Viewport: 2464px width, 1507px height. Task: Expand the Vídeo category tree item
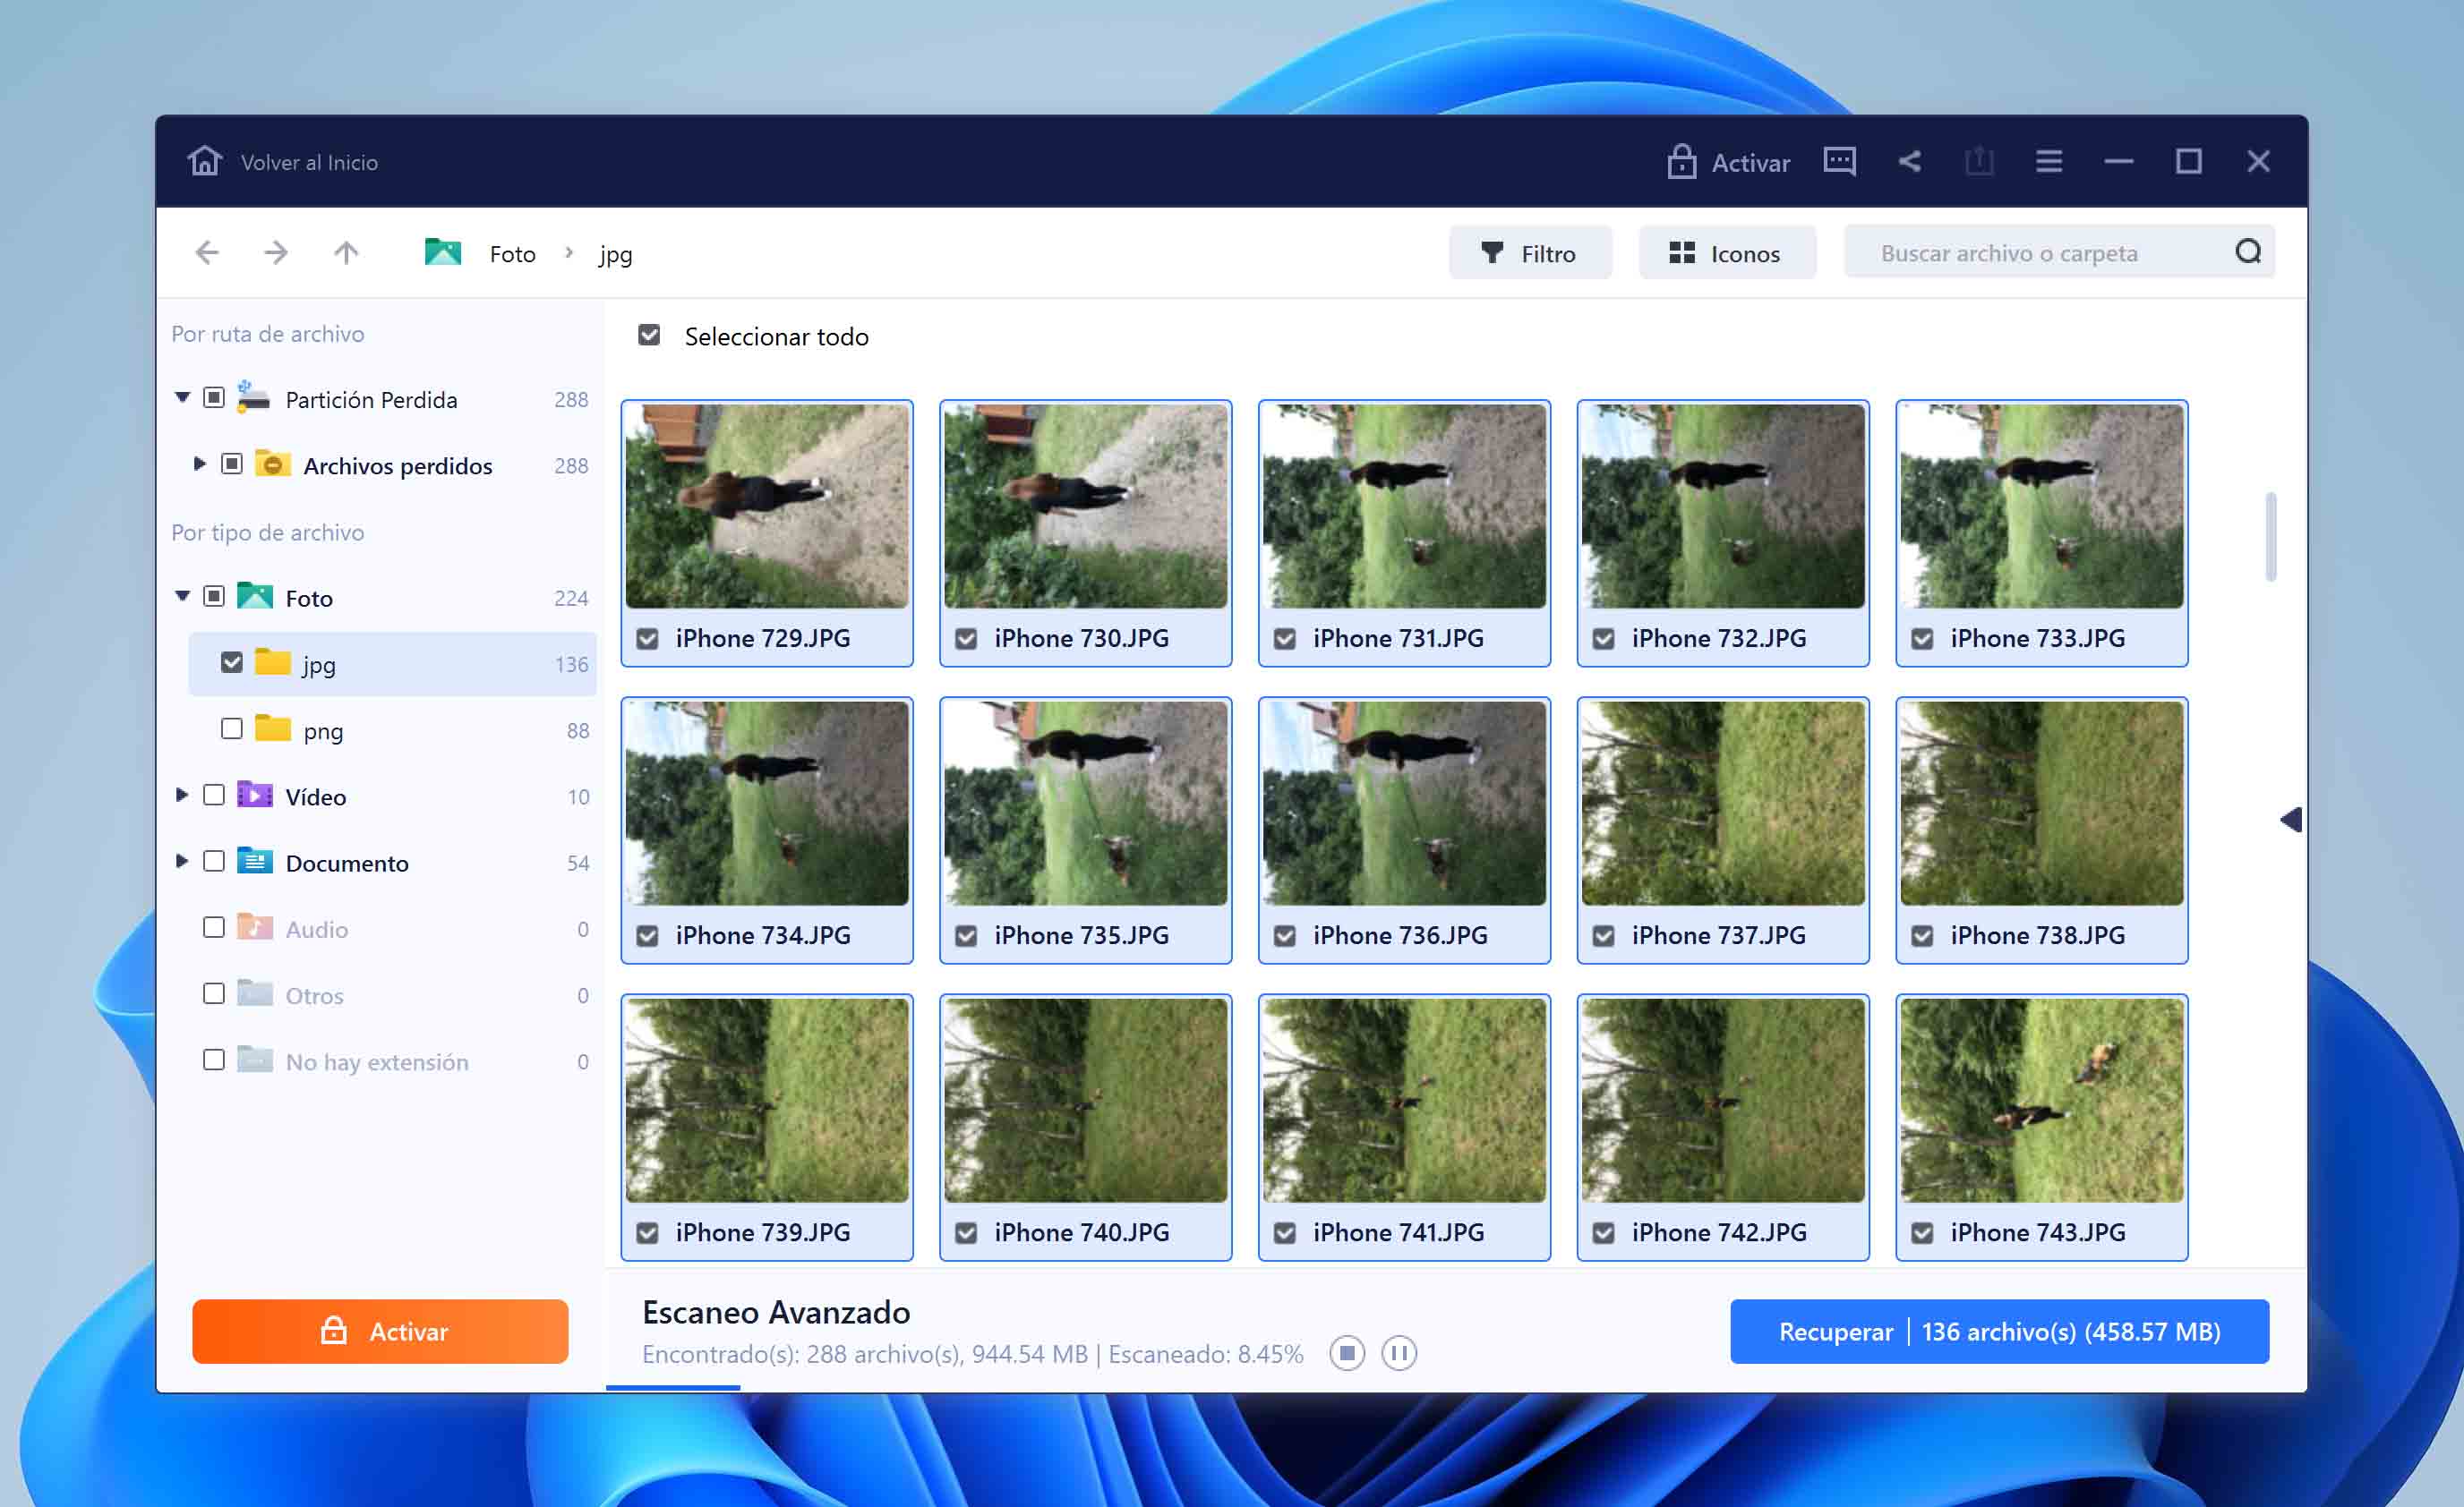[x=186, y=796]
